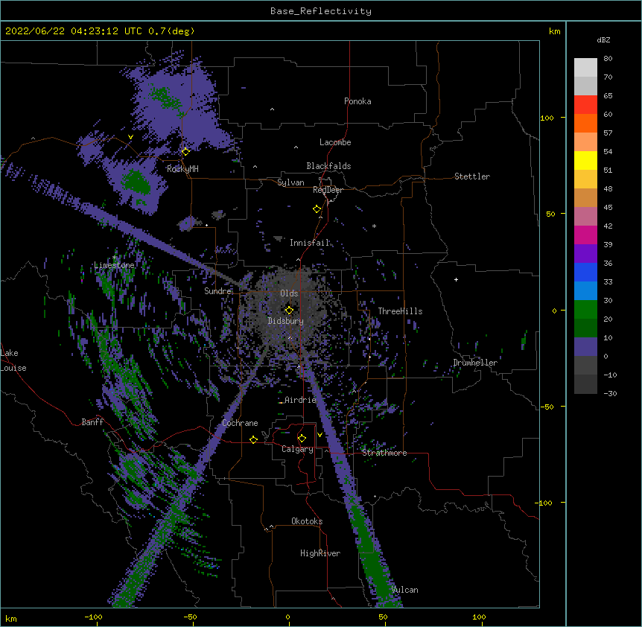
Task: Click the 80 value on dBZ legend
Action: (x=608, y=59)
